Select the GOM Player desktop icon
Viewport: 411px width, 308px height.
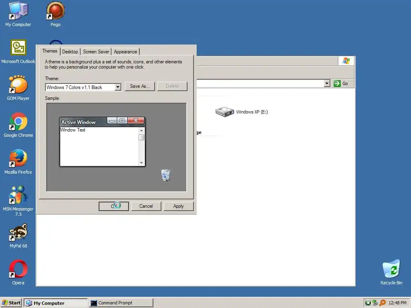(18, 88)
